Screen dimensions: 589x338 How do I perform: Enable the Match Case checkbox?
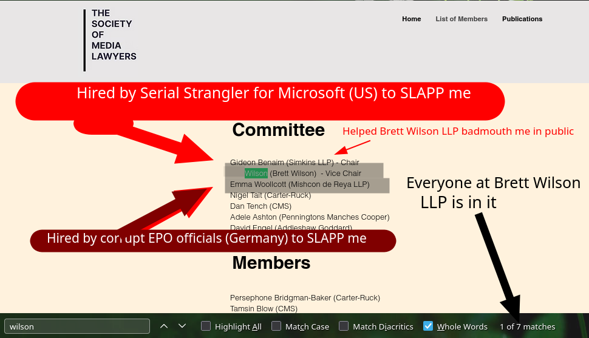tap(276, 326)
